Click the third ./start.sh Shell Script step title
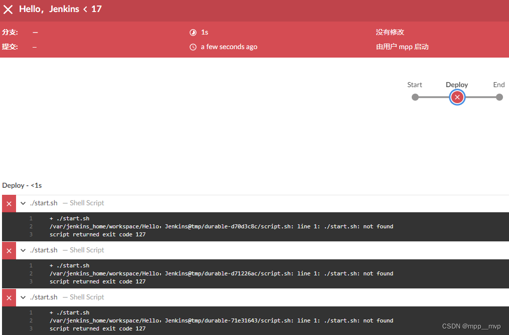This screenshot has height=335, width=509. click(x=67, y=297)
